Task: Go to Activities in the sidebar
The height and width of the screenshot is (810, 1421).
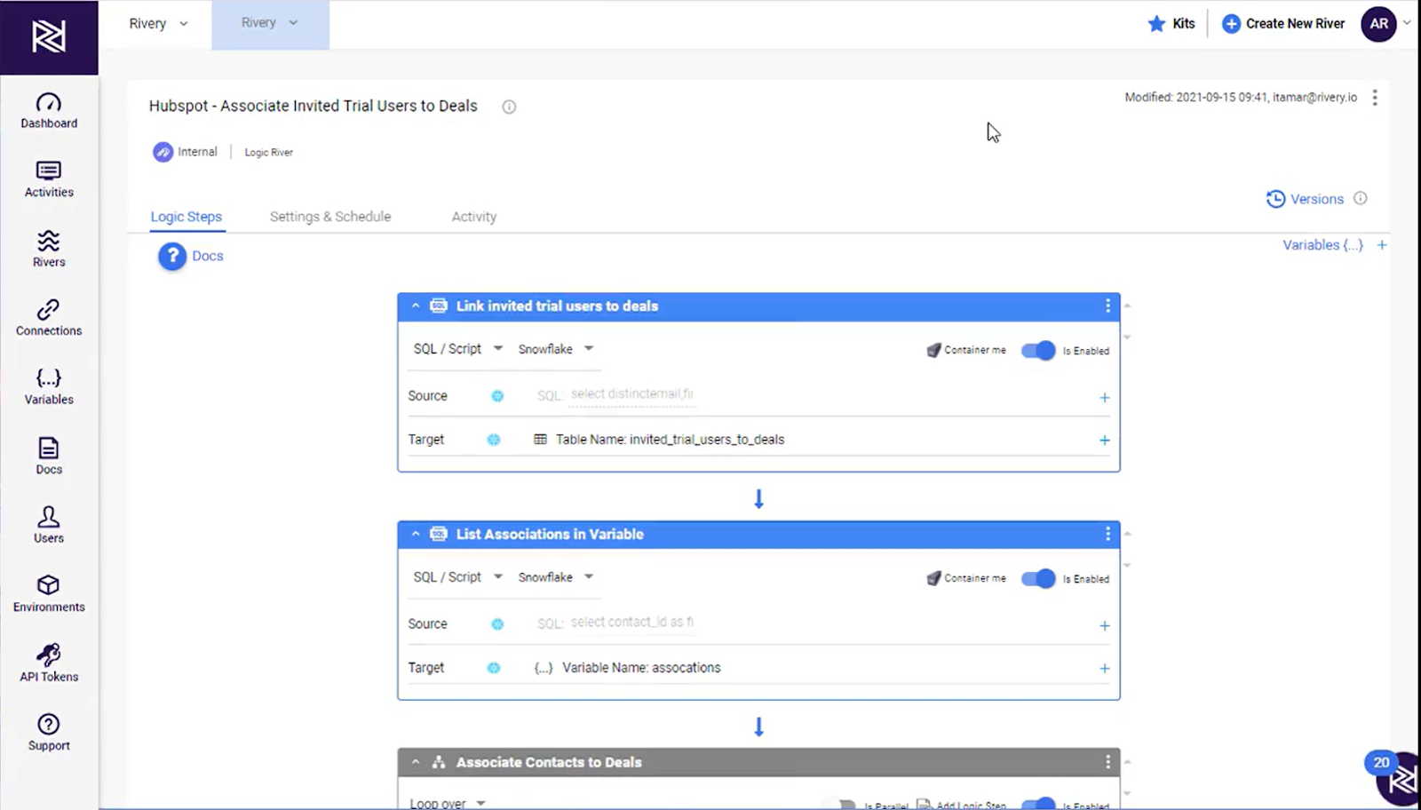Action: click(49, 179)
